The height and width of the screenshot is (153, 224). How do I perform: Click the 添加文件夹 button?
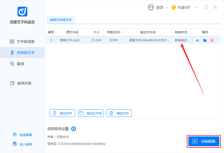pos(91,113)
